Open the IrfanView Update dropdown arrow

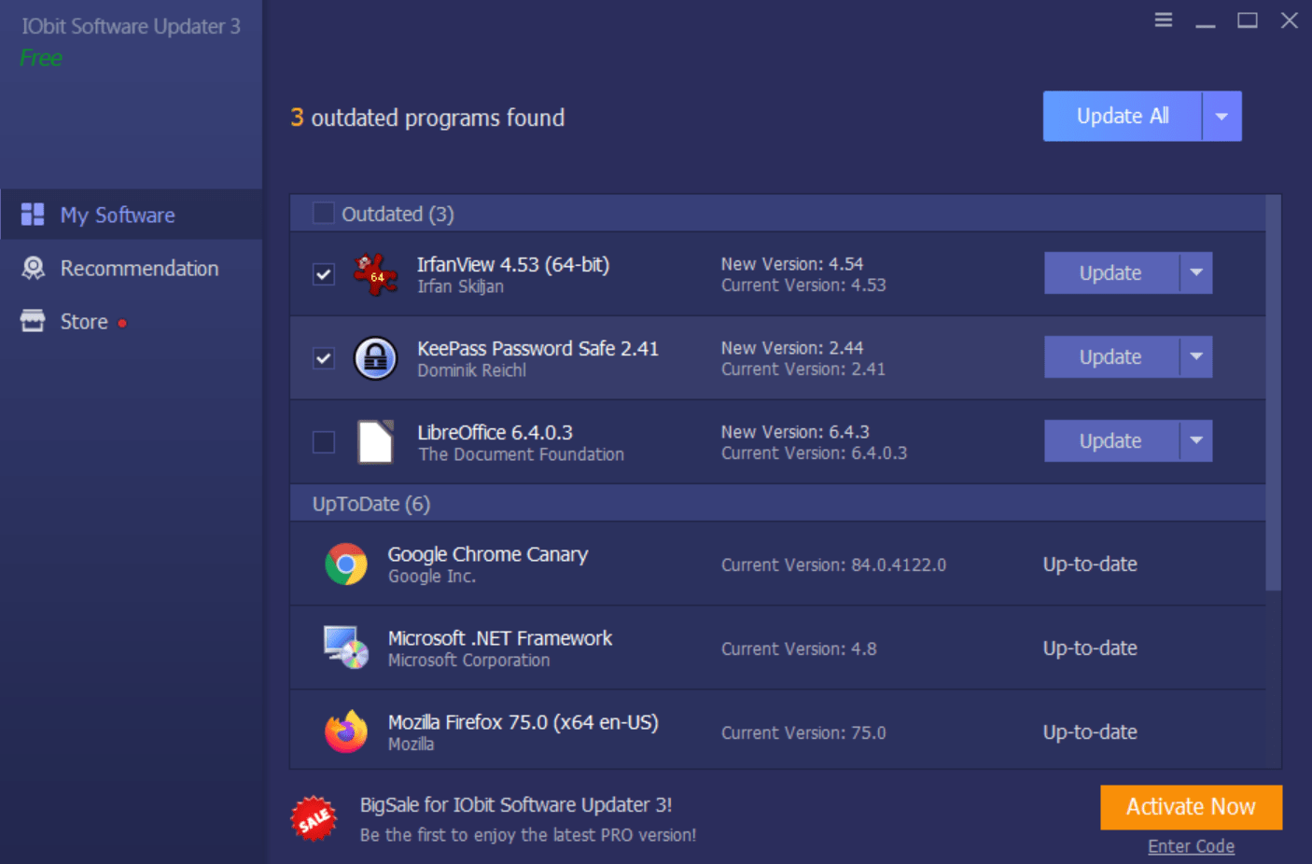[1195, 273]
